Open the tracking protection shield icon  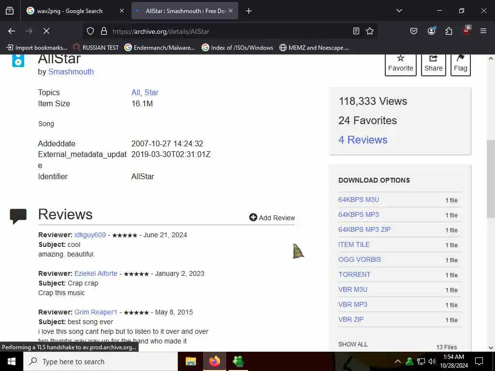pyautogui.click(x=90, y=31)
